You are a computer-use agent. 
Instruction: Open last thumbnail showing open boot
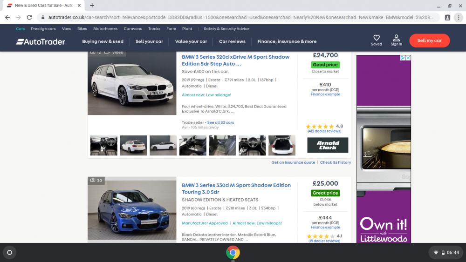(282, 145)
